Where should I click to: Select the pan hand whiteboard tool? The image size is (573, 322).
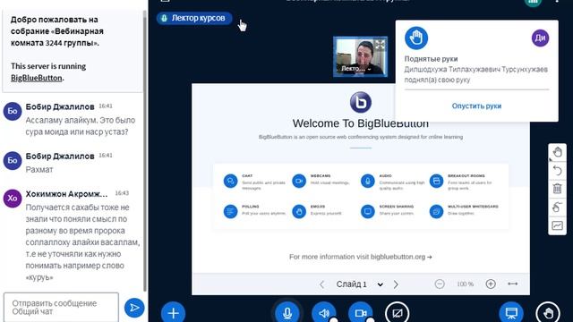click(x=557, y=152)
